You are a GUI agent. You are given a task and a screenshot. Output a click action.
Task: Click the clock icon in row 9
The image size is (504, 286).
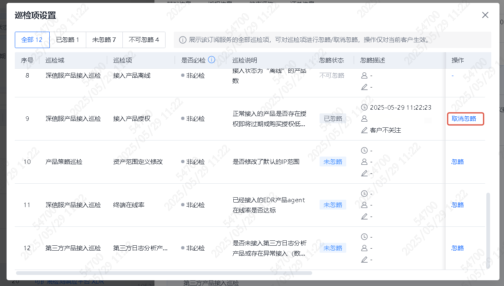364,107
